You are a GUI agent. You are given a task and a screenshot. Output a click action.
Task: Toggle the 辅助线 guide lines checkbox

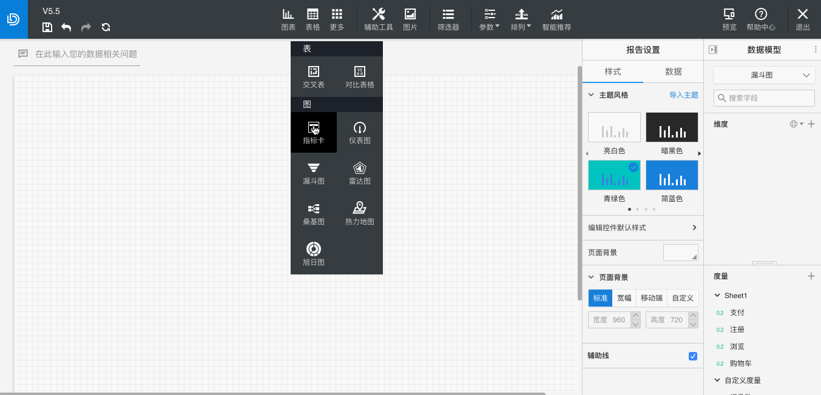[693, 356]
